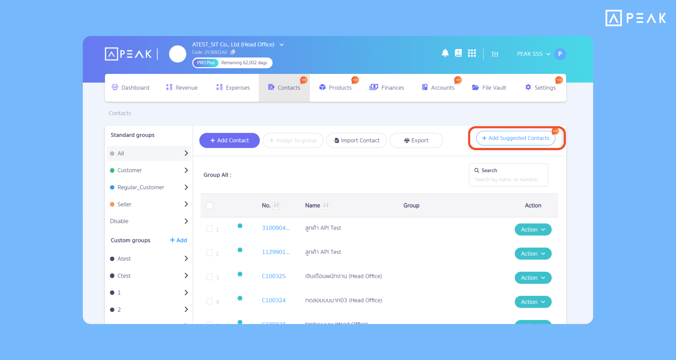Click the PRO Plus plan badge

(x=206, y=63)
